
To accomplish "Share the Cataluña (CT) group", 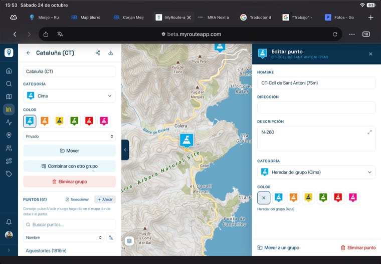I will [98, 53].
